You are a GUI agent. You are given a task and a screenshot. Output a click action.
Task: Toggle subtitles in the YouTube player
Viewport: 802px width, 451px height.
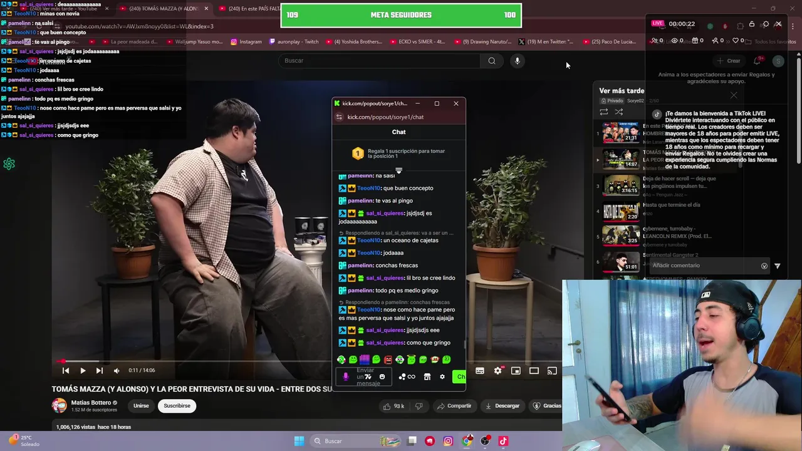480,371
